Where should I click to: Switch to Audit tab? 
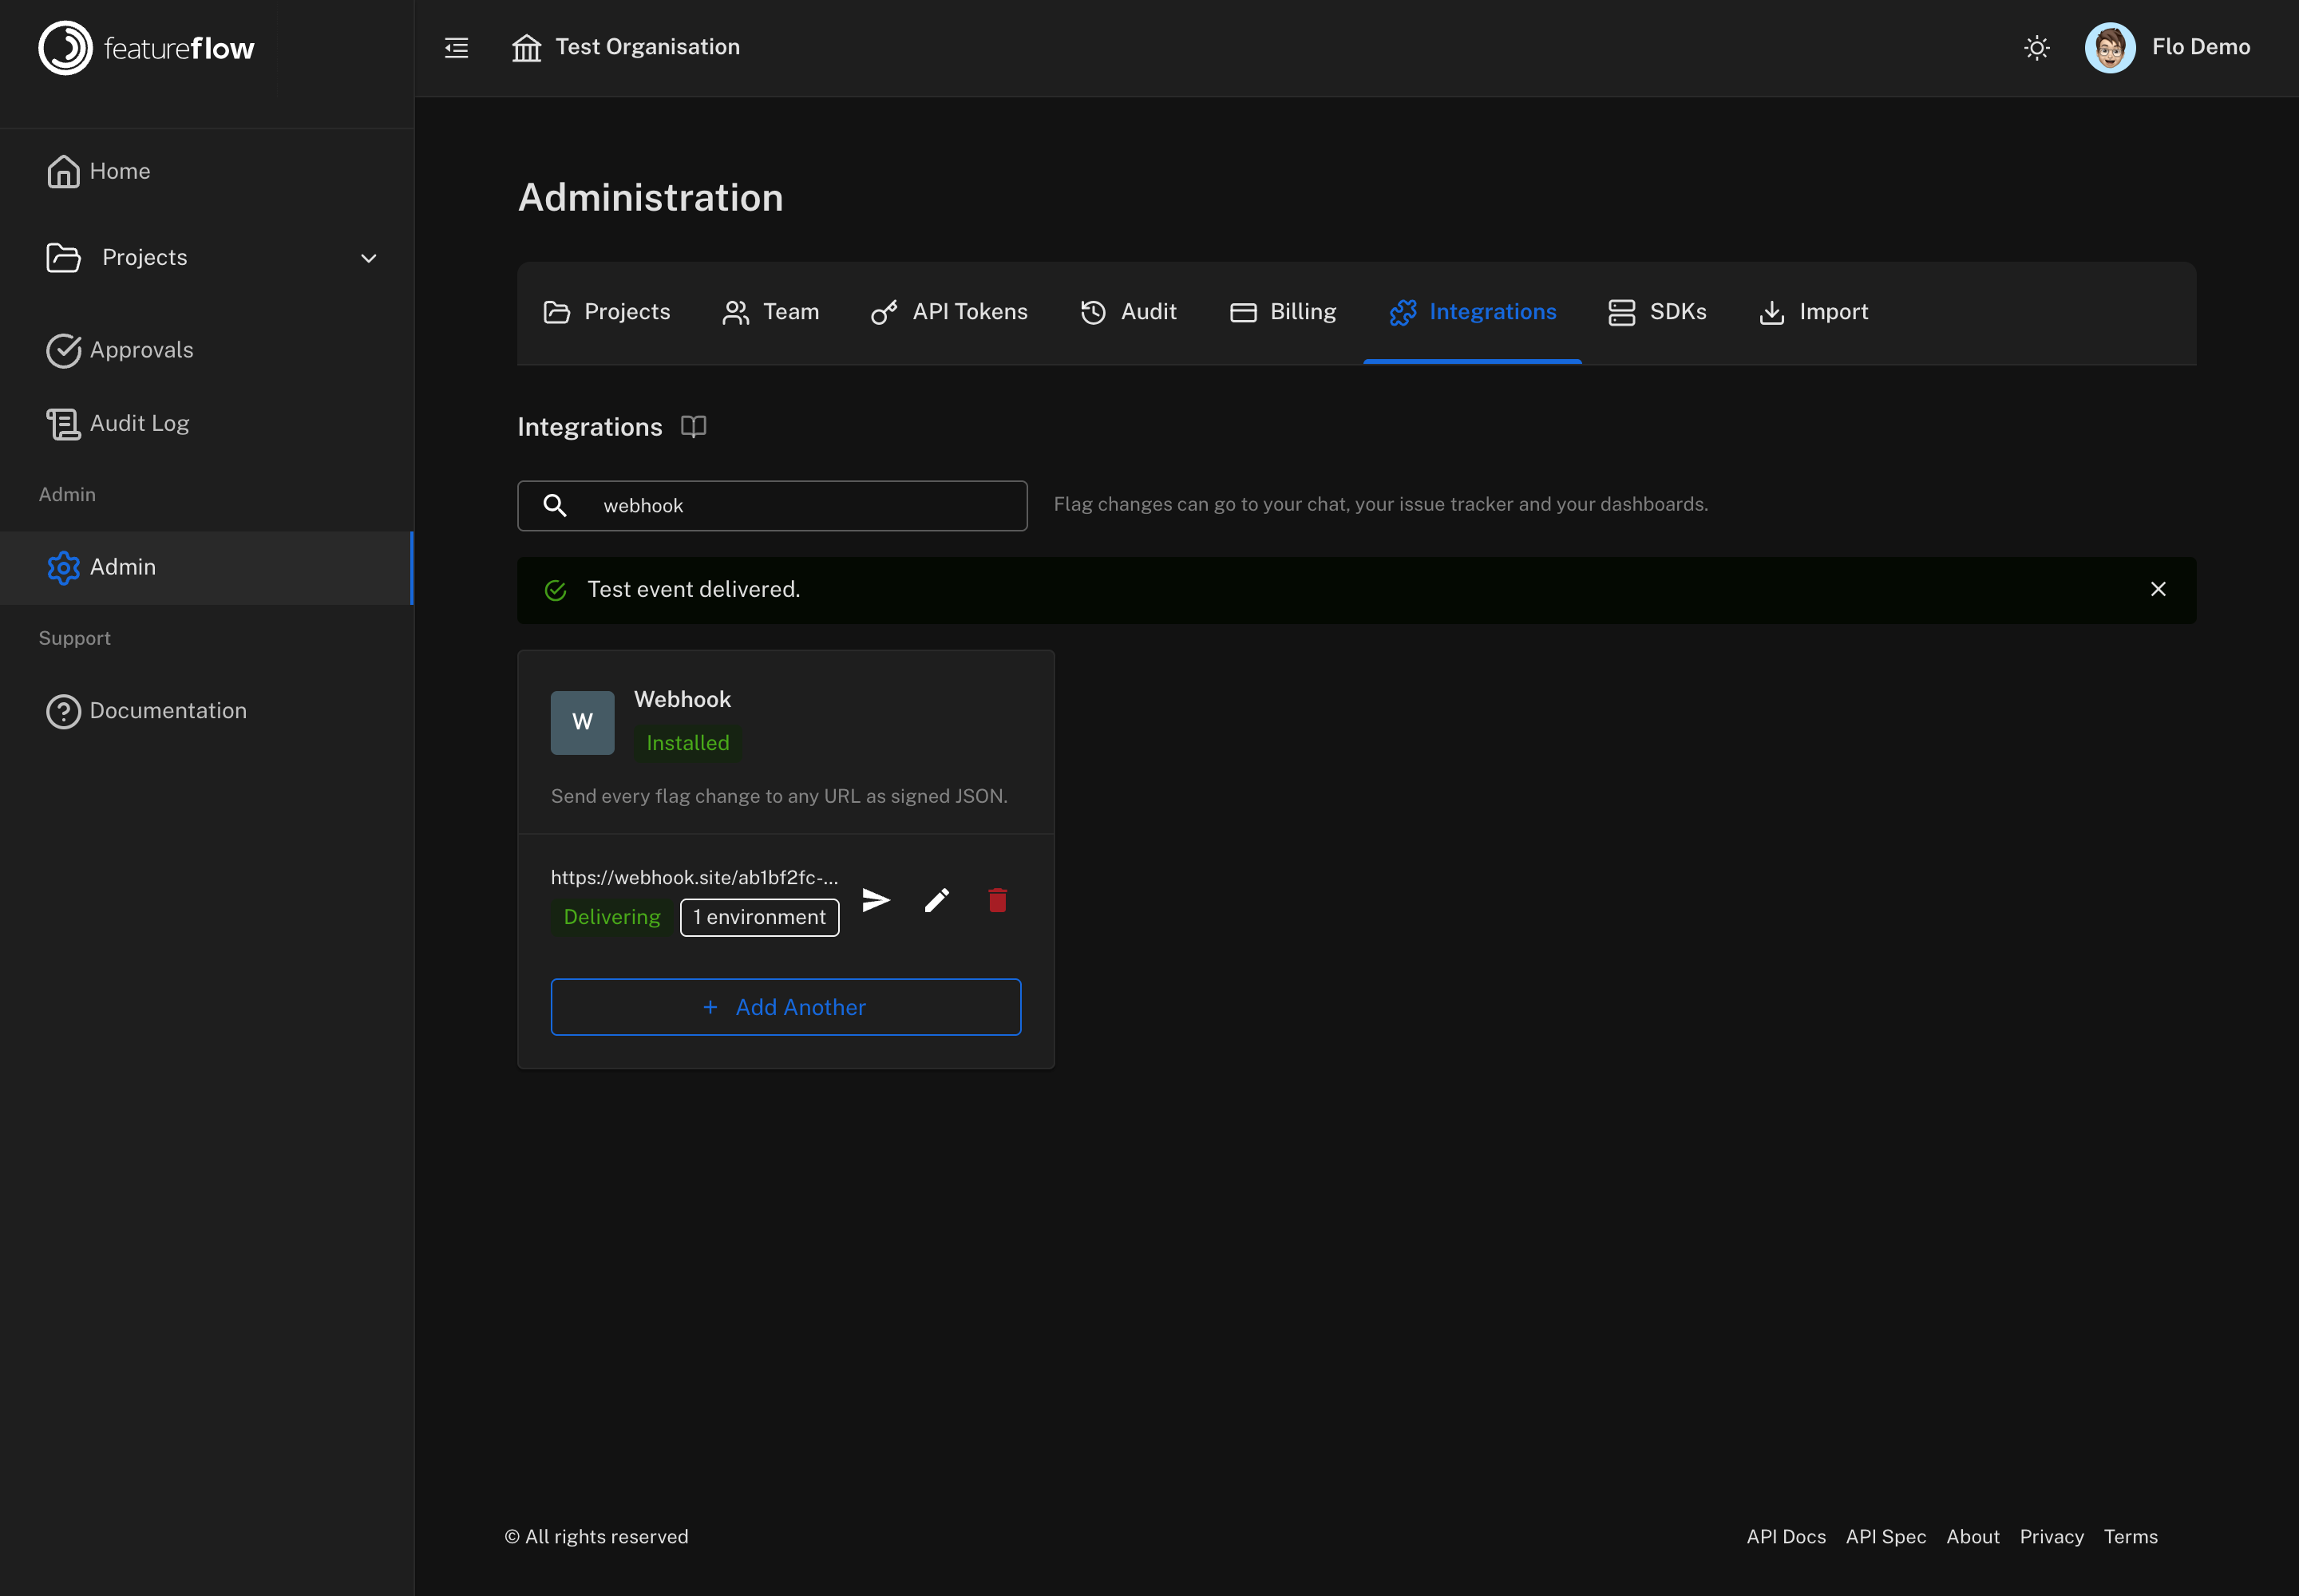pos(1127,312)
